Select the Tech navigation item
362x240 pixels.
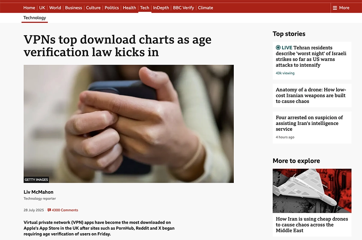pyautogui.click(x=144, y=8)
